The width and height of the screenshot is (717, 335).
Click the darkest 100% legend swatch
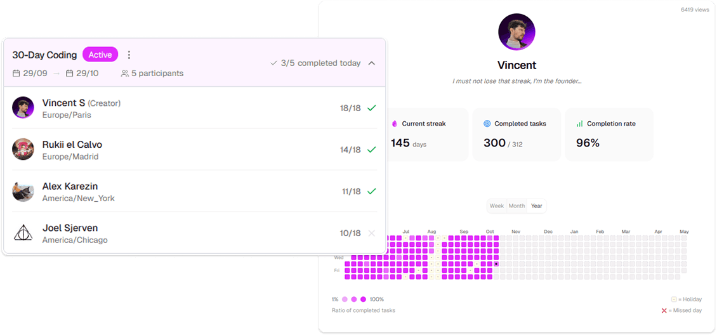click(x=364, y=299)
